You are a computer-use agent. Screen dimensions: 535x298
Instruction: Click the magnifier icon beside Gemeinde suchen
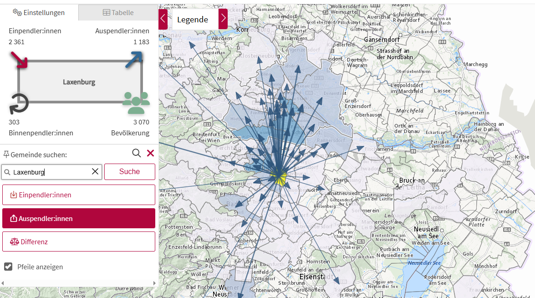click(x=137, y=153)
